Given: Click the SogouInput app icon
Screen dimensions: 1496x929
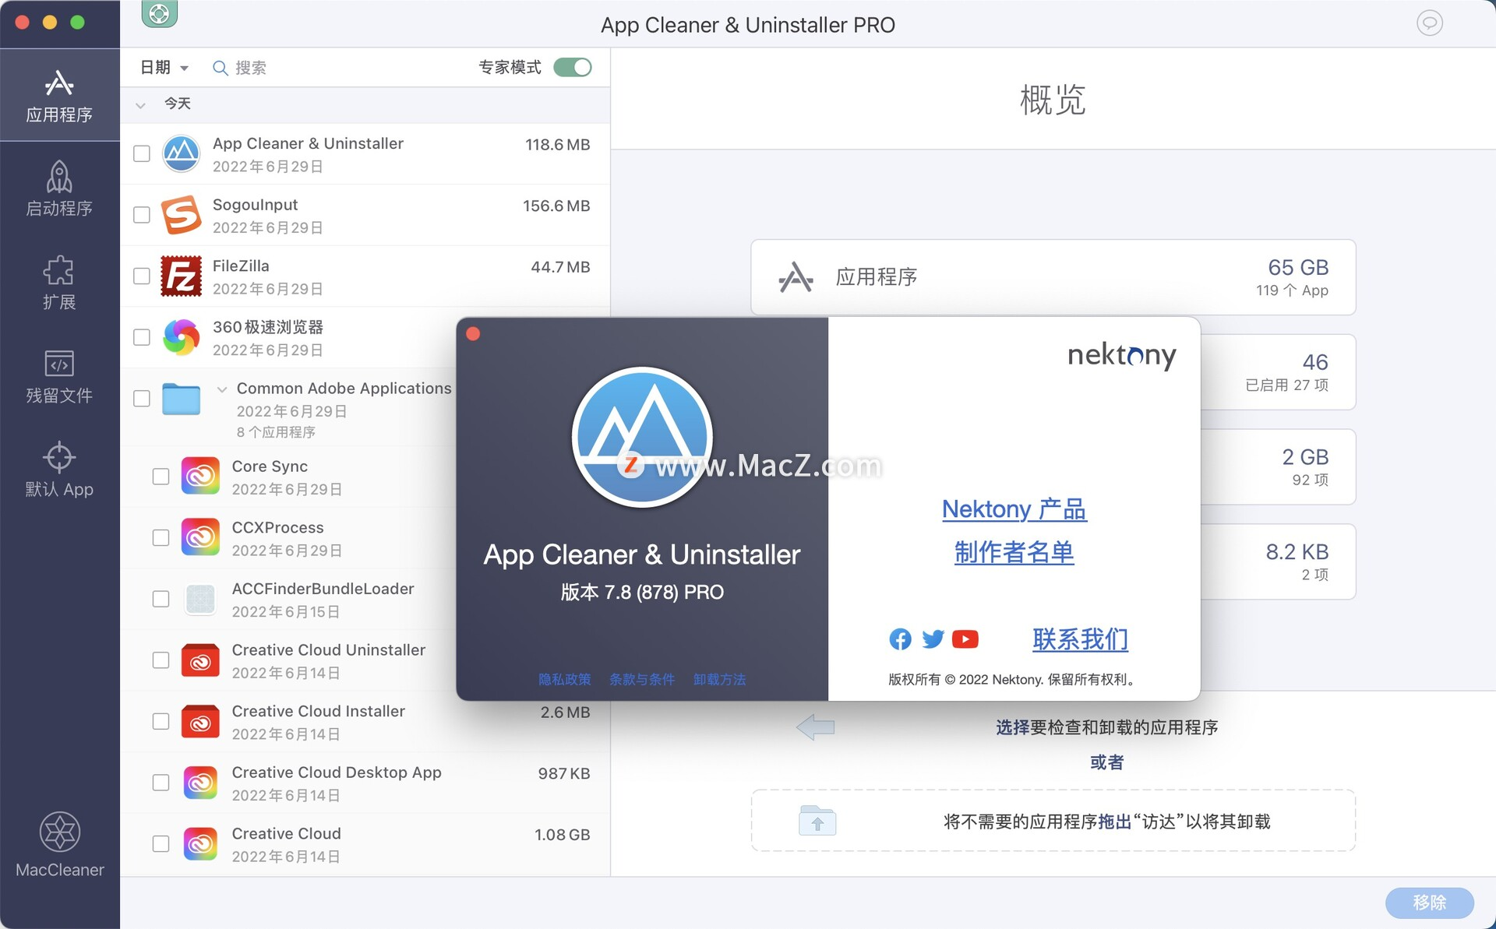Looking at the screenshot, I should [x=182, y=215].
